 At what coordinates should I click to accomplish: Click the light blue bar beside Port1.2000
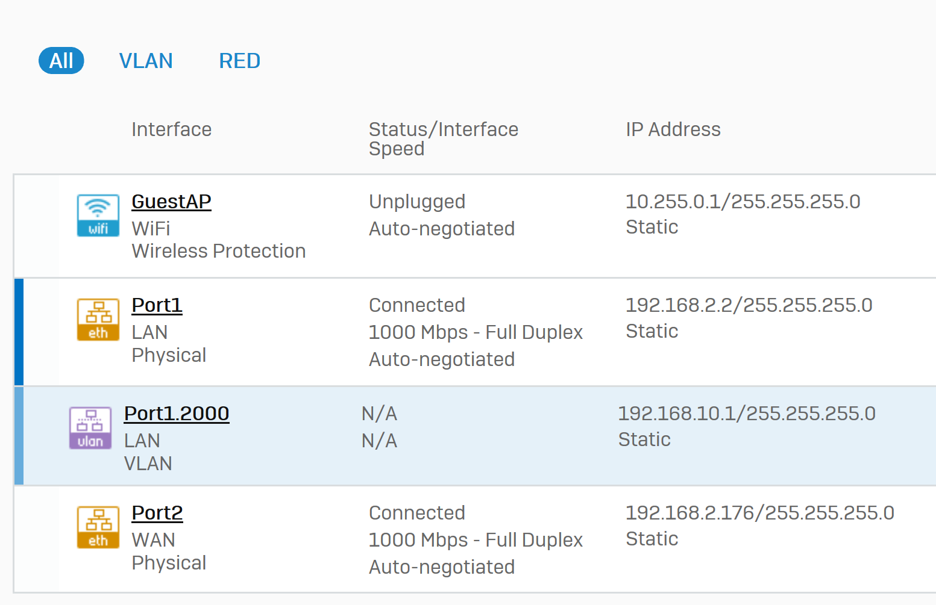(19, 436)
